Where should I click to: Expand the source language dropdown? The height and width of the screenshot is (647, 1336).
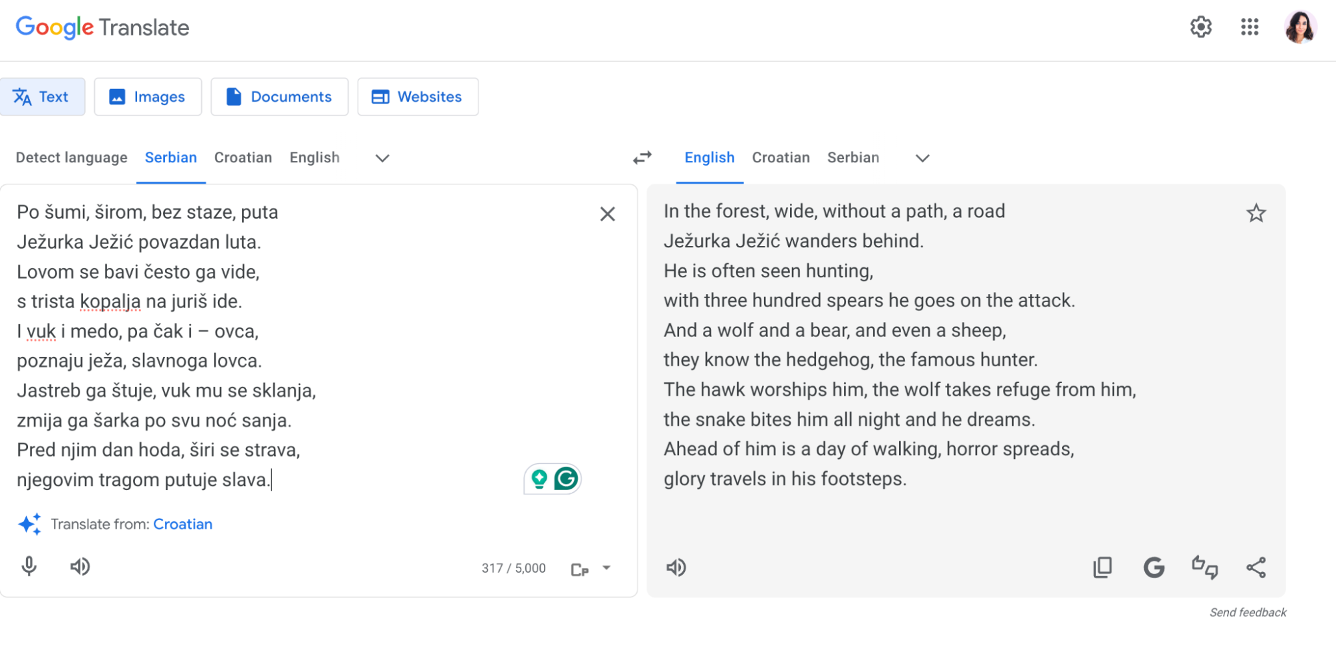coord(382,158)
